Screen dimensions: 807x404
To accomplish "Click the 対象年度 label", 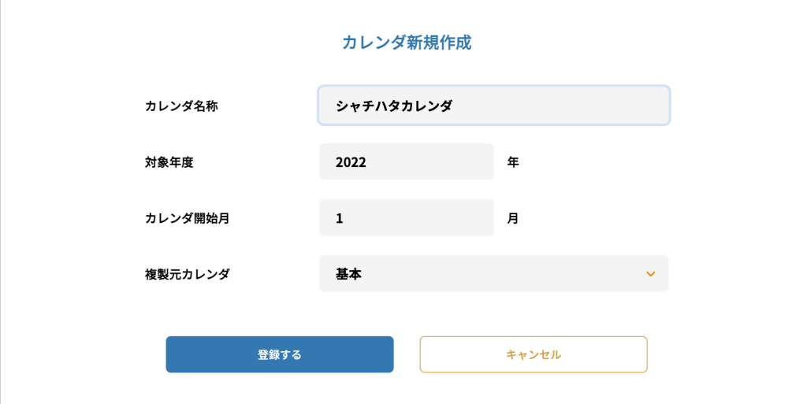I will (169, 162).
